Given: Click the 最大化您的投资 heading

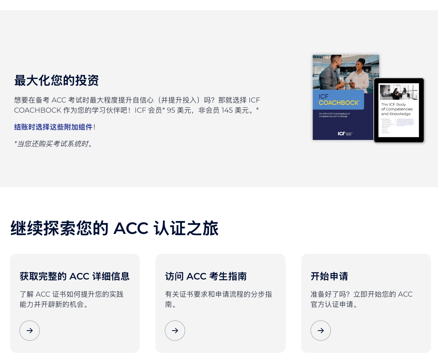Looking at the screenshot, I should 57,80.
